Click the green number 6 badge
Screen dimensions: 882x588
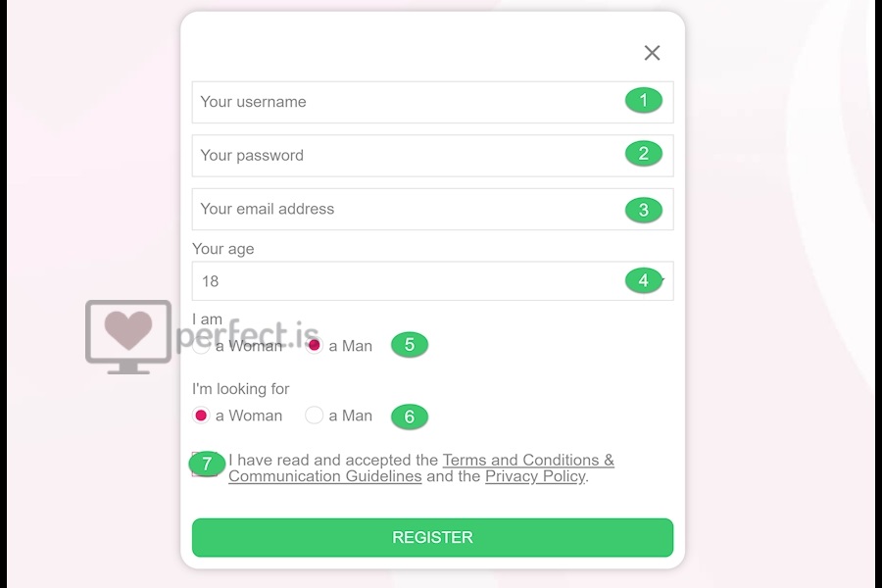click(x=410, y=416)
